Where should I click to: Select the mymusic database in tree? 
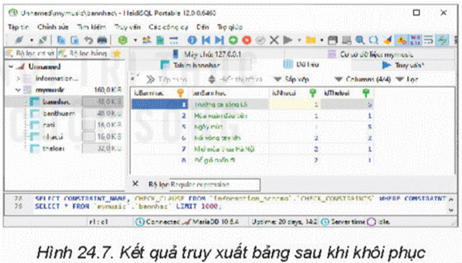tap(50, 90)
